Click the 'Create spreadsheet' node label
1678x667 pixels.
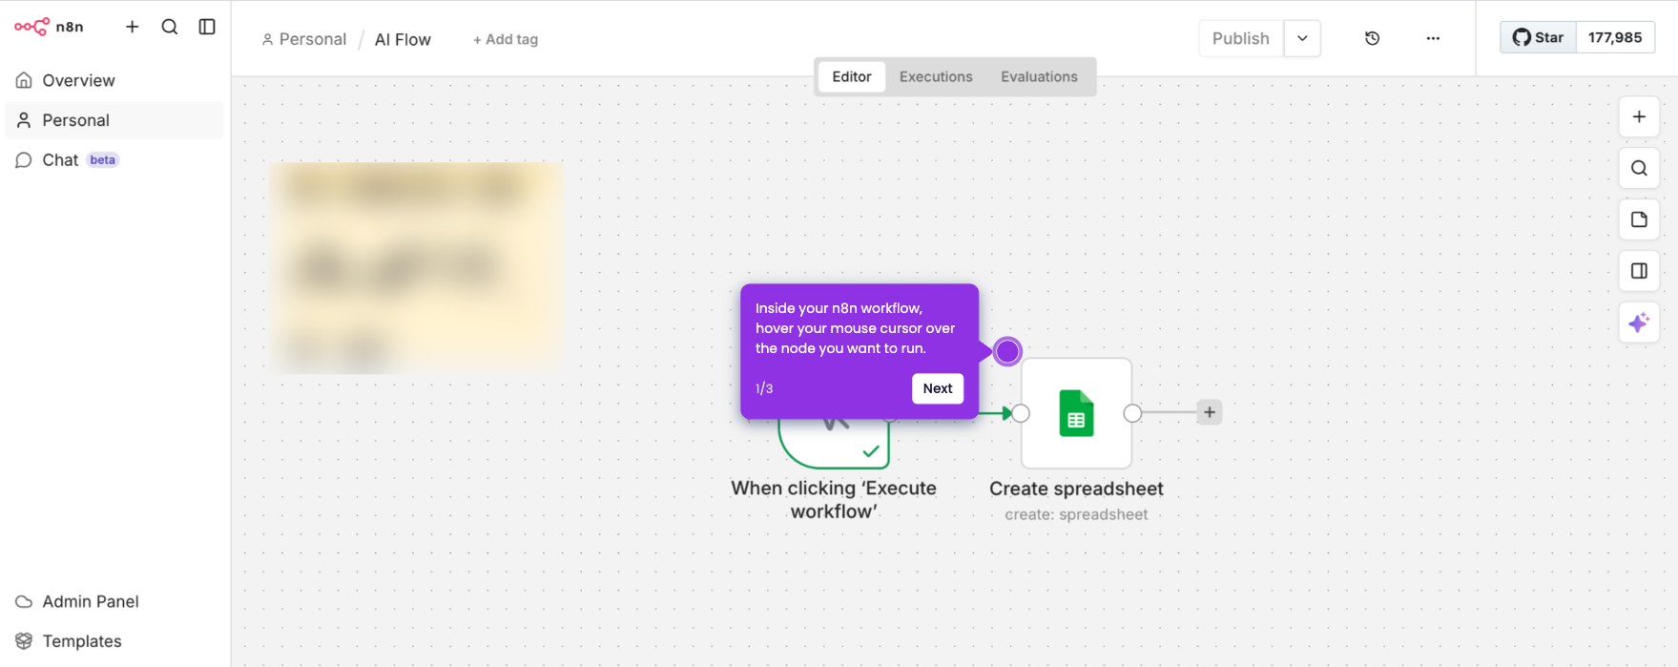tap(1076, 489)
